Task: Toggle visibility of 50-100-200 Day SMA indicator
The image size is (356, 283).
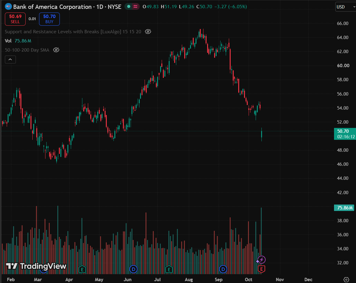Action: (x=56, y=50)
